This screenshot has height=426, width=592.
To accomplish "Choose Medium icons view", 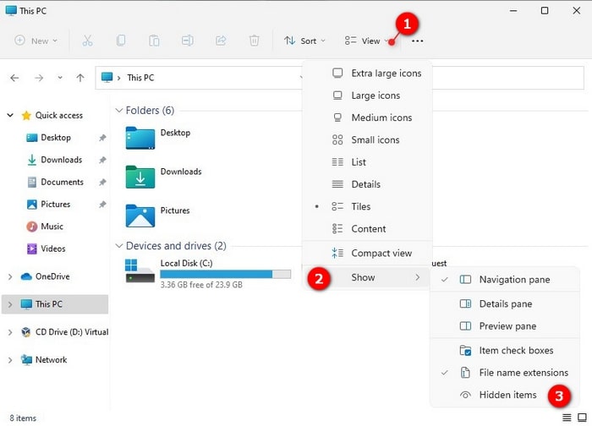I will (367, 117).
